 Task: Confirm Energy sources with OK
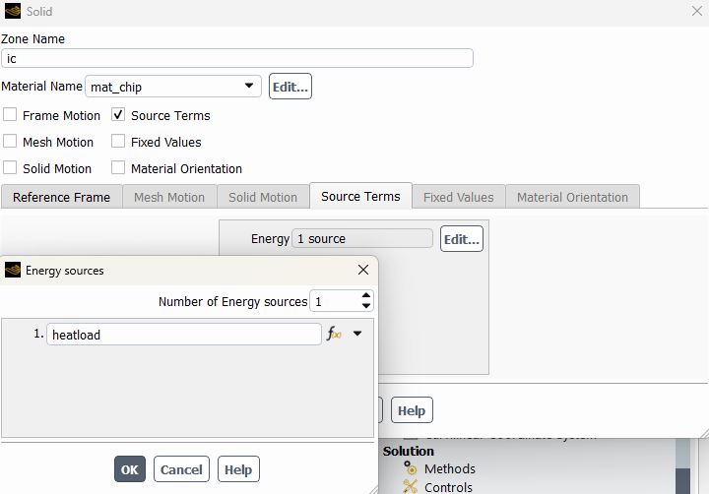(x=129, y=469)
